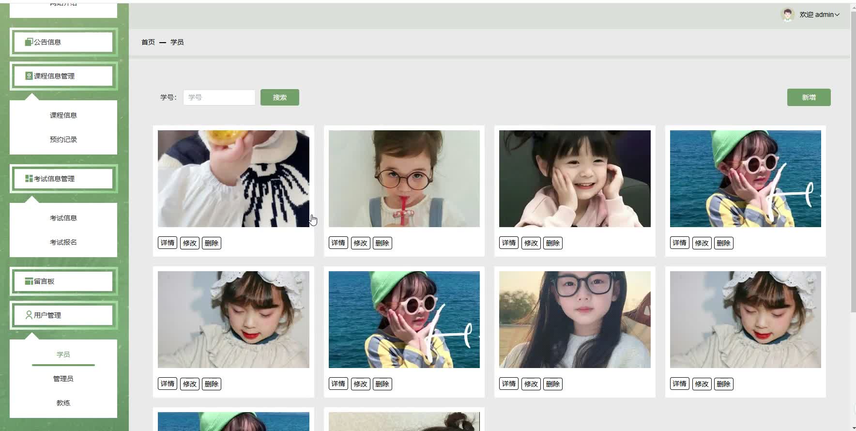
Task: Open the 留言板 sidebar item
Action: pyautogui.click(x=63, y=281)
